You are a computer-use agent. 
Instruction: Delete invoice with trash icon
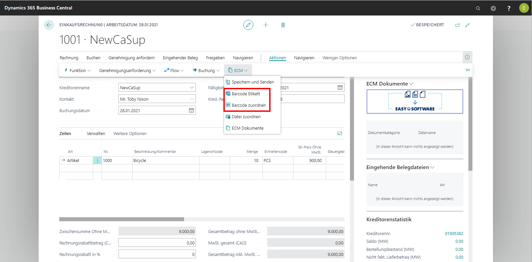click(283, 25)
